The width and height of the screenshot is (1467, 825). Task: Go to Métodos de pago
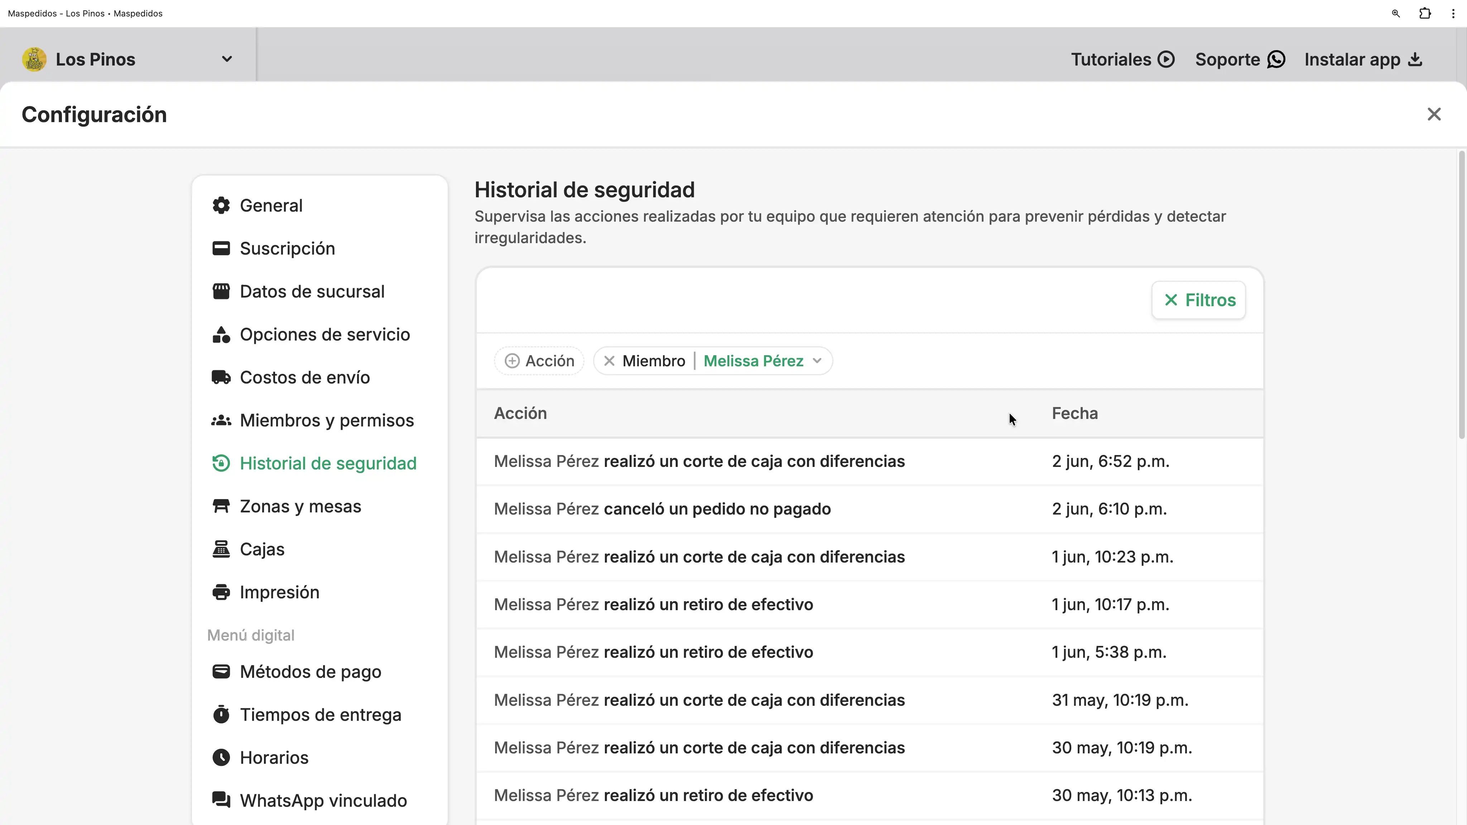tap(319, 672)
